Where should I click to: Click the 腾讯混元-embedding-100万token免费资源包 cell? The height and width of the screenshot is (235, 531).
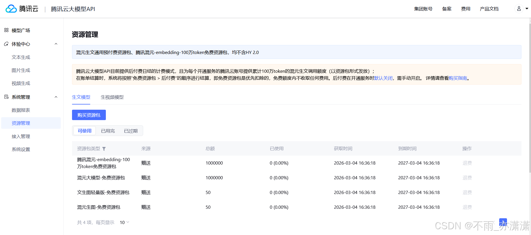point(104,163)
